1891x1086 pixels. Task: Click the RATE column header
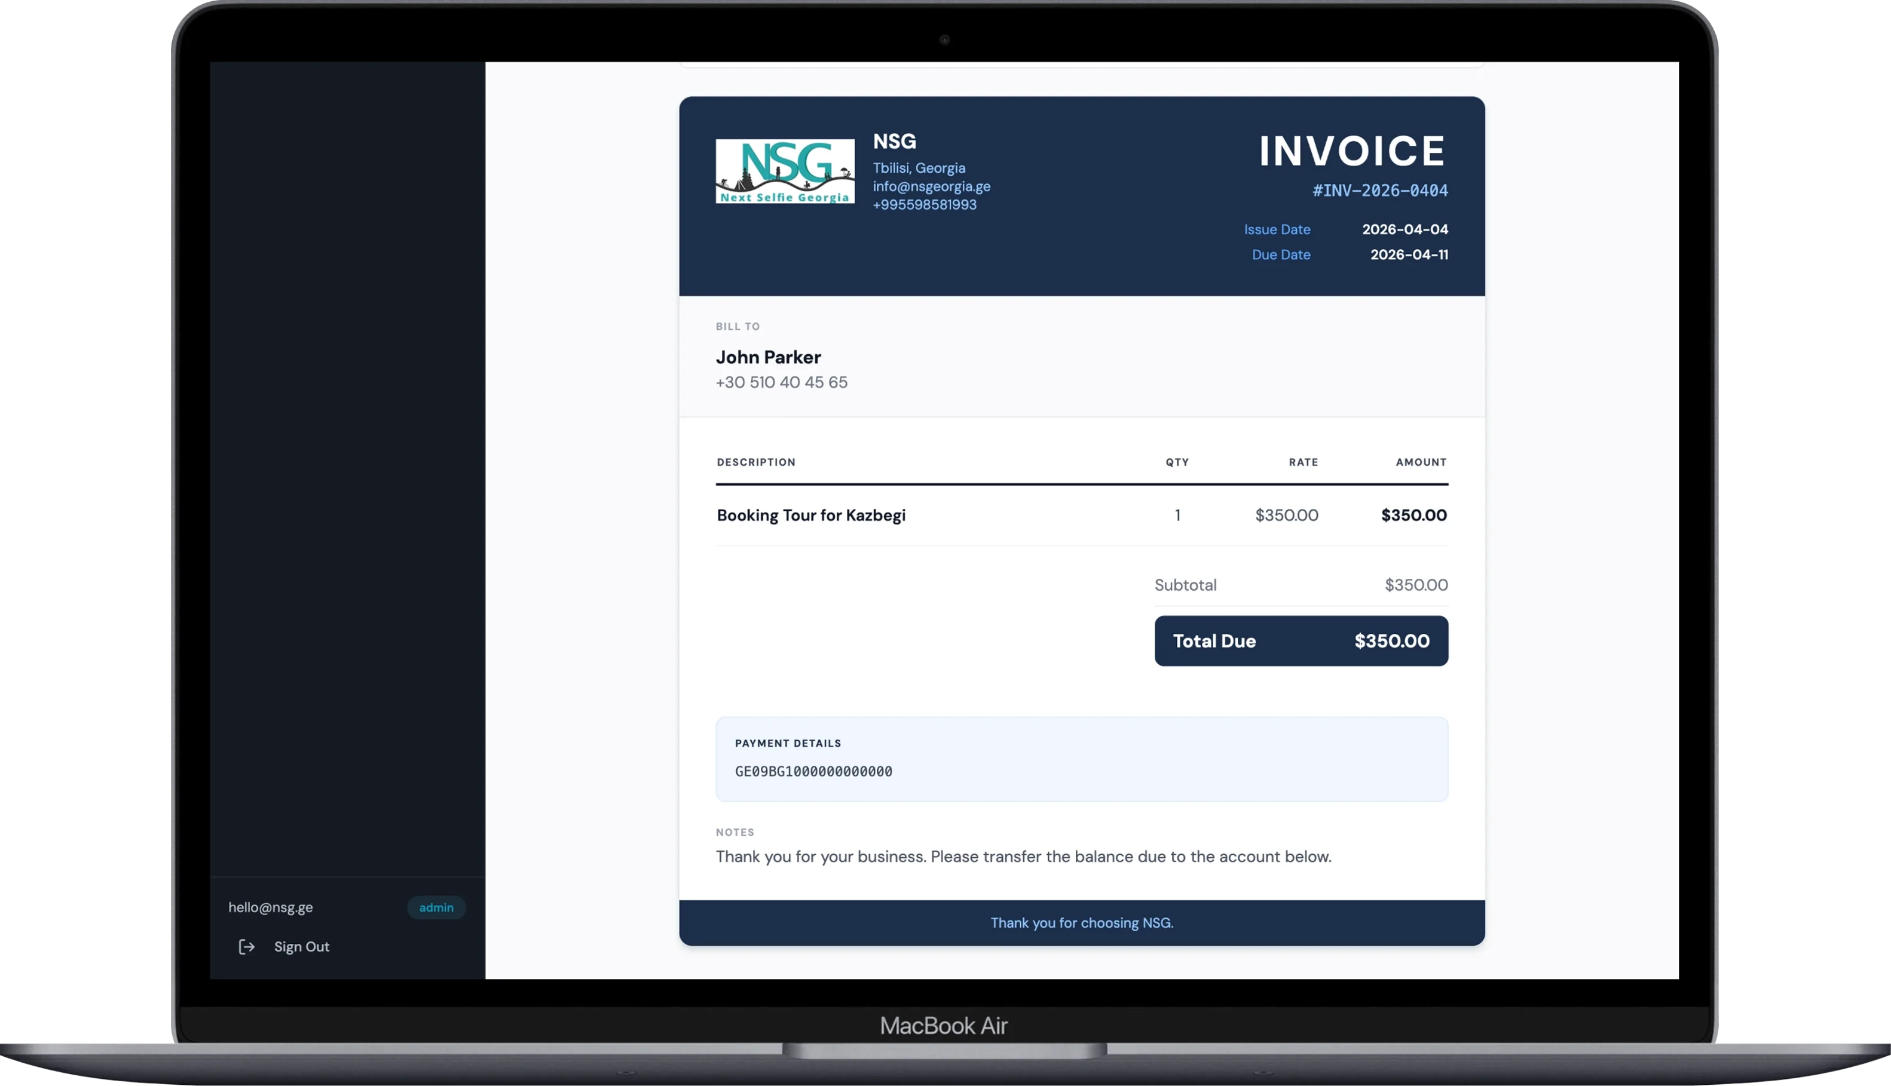[1303, 462]
